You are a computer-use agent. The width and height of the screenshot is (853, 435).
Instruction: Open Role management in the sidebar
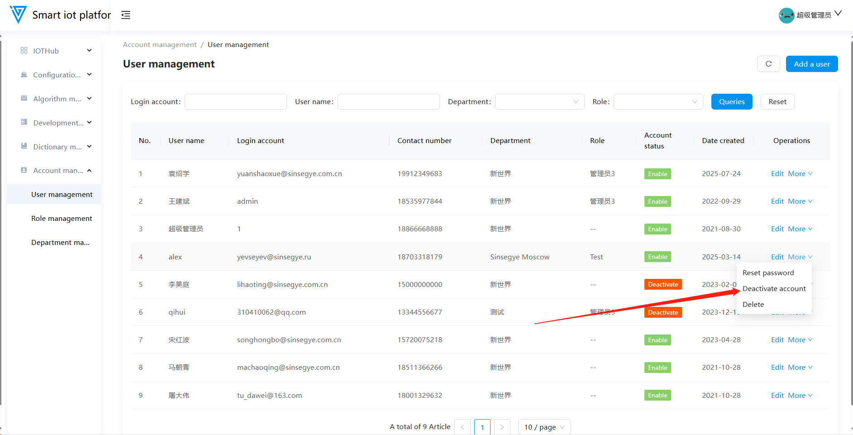(x=62, y=219)
